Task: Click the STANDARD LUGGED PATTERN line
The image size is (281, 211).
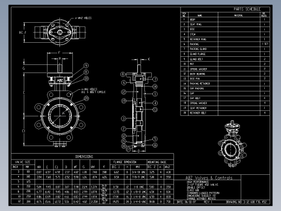Action: pos(203,193)
